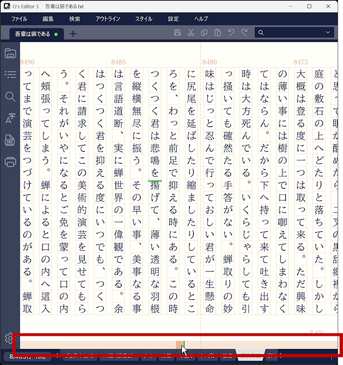Click the save (floppy disk) toolbar icon
Image resolution: width=343 pixels, height=365 pixels.
[x=177, y=33]
